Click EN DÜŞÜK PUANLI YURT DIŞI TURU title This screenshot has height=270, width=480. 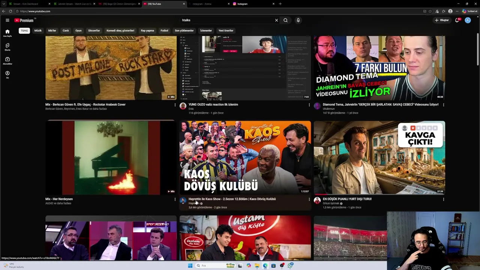click(x=347, y=199)
